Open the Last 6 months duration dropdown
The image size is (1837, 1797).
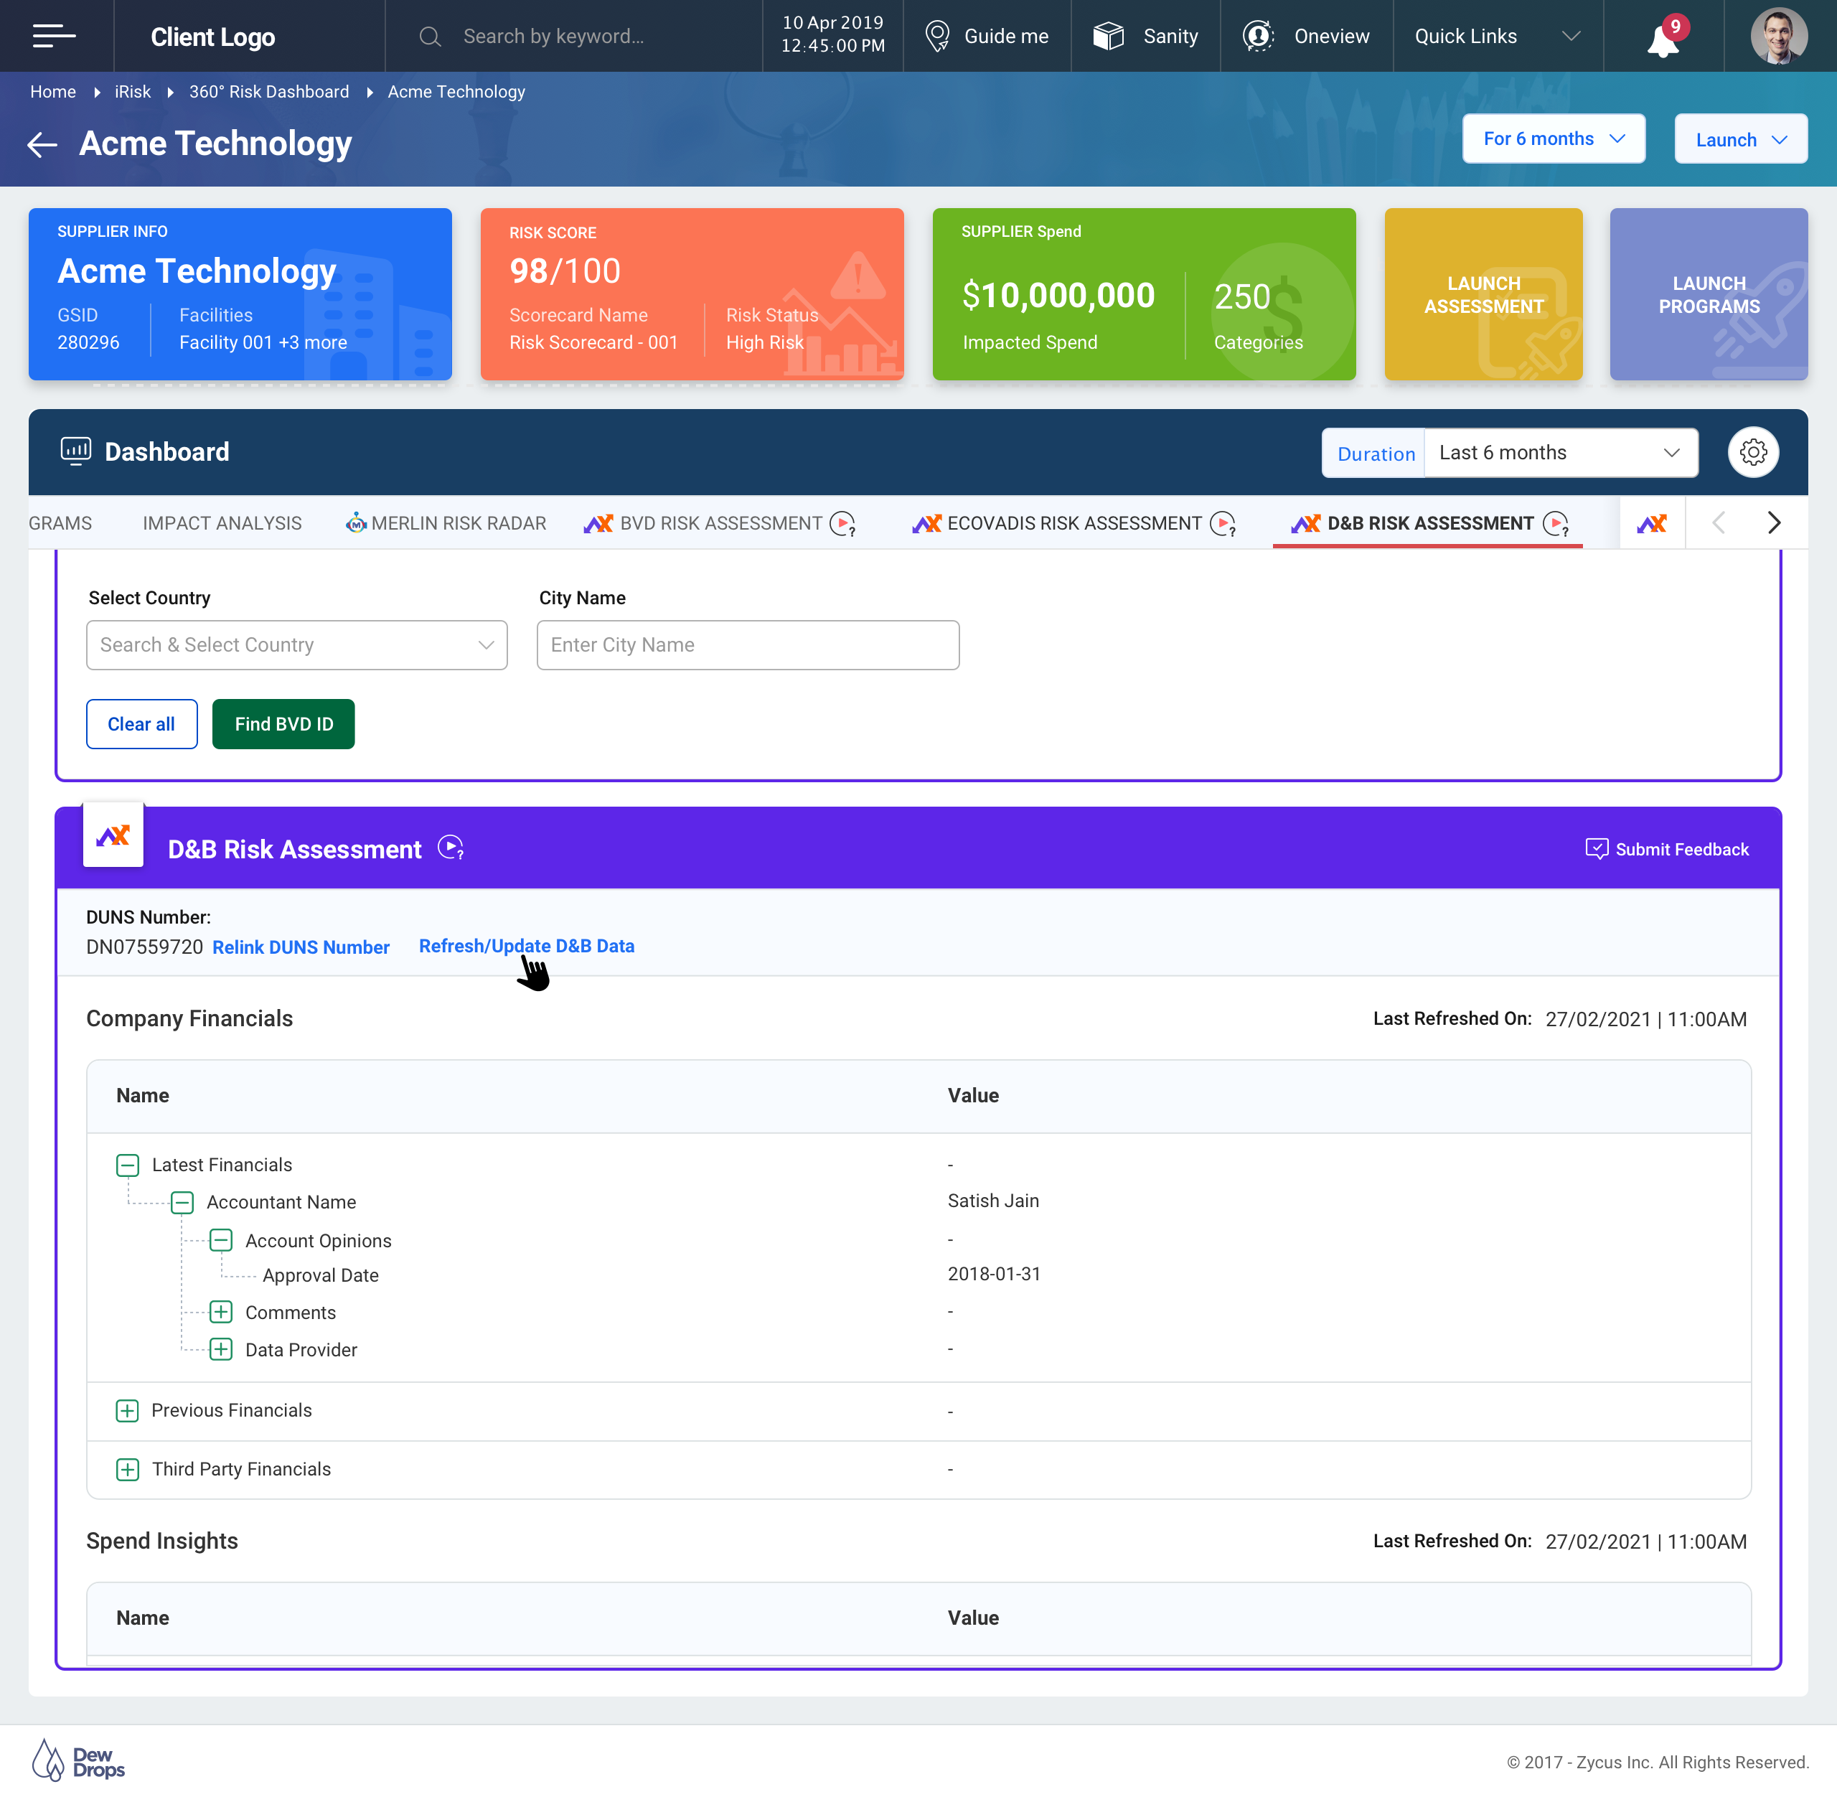tap(1559, 453)
